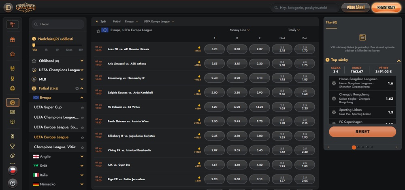This screenshot has height=190, width=405.
Task: Click the Hledat search field
Action: (x=59, y=24)
